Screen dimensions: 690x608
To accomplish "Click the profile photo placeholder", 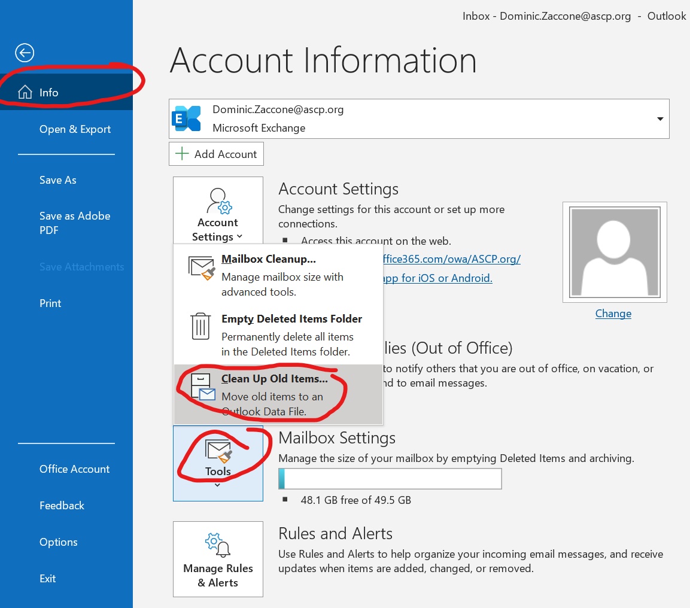I will tap(615, 252).
